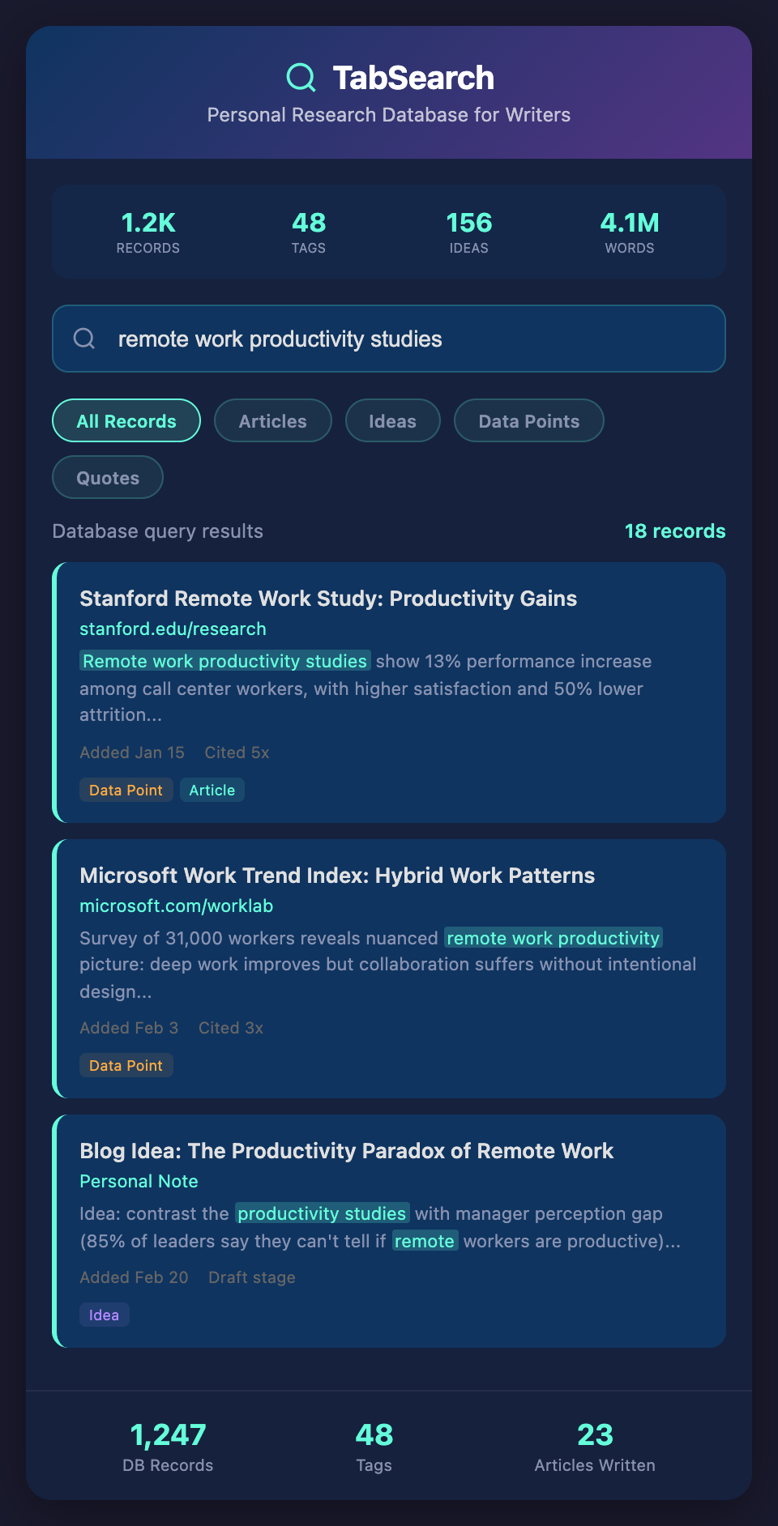Switch to the Articles filter tab

(272, 421)
